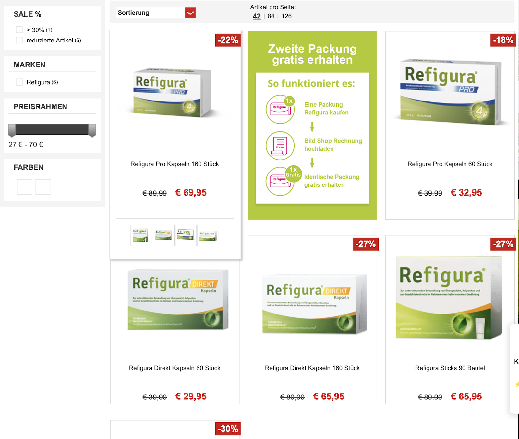Click the invoice upload icon in green banner

280,146
